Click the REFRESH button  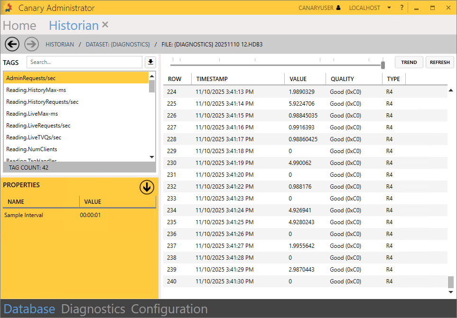[439, 62]
